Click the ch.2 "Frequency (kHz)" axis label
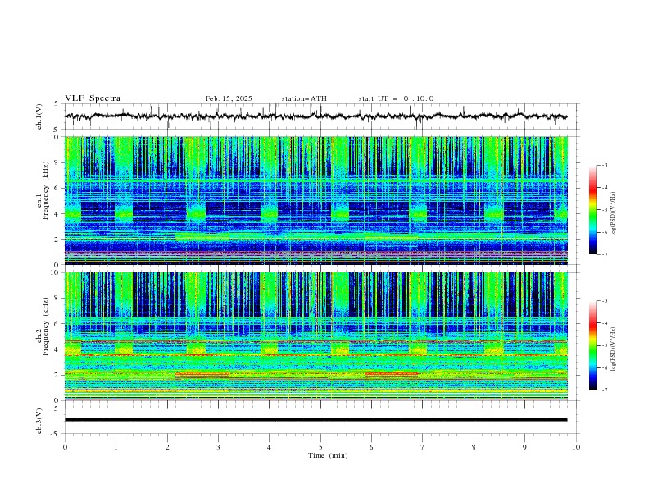 pyautogui.click(x=45, y=326)
